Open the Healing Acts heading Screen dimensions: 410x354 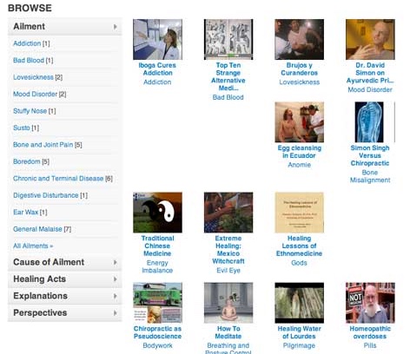tap(39, 279)
